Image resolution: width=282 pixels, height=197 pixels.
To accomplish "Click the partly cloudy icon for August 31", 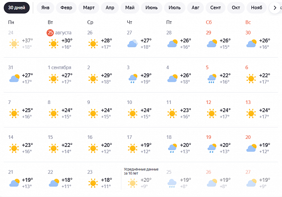I will tap(14, 78).
